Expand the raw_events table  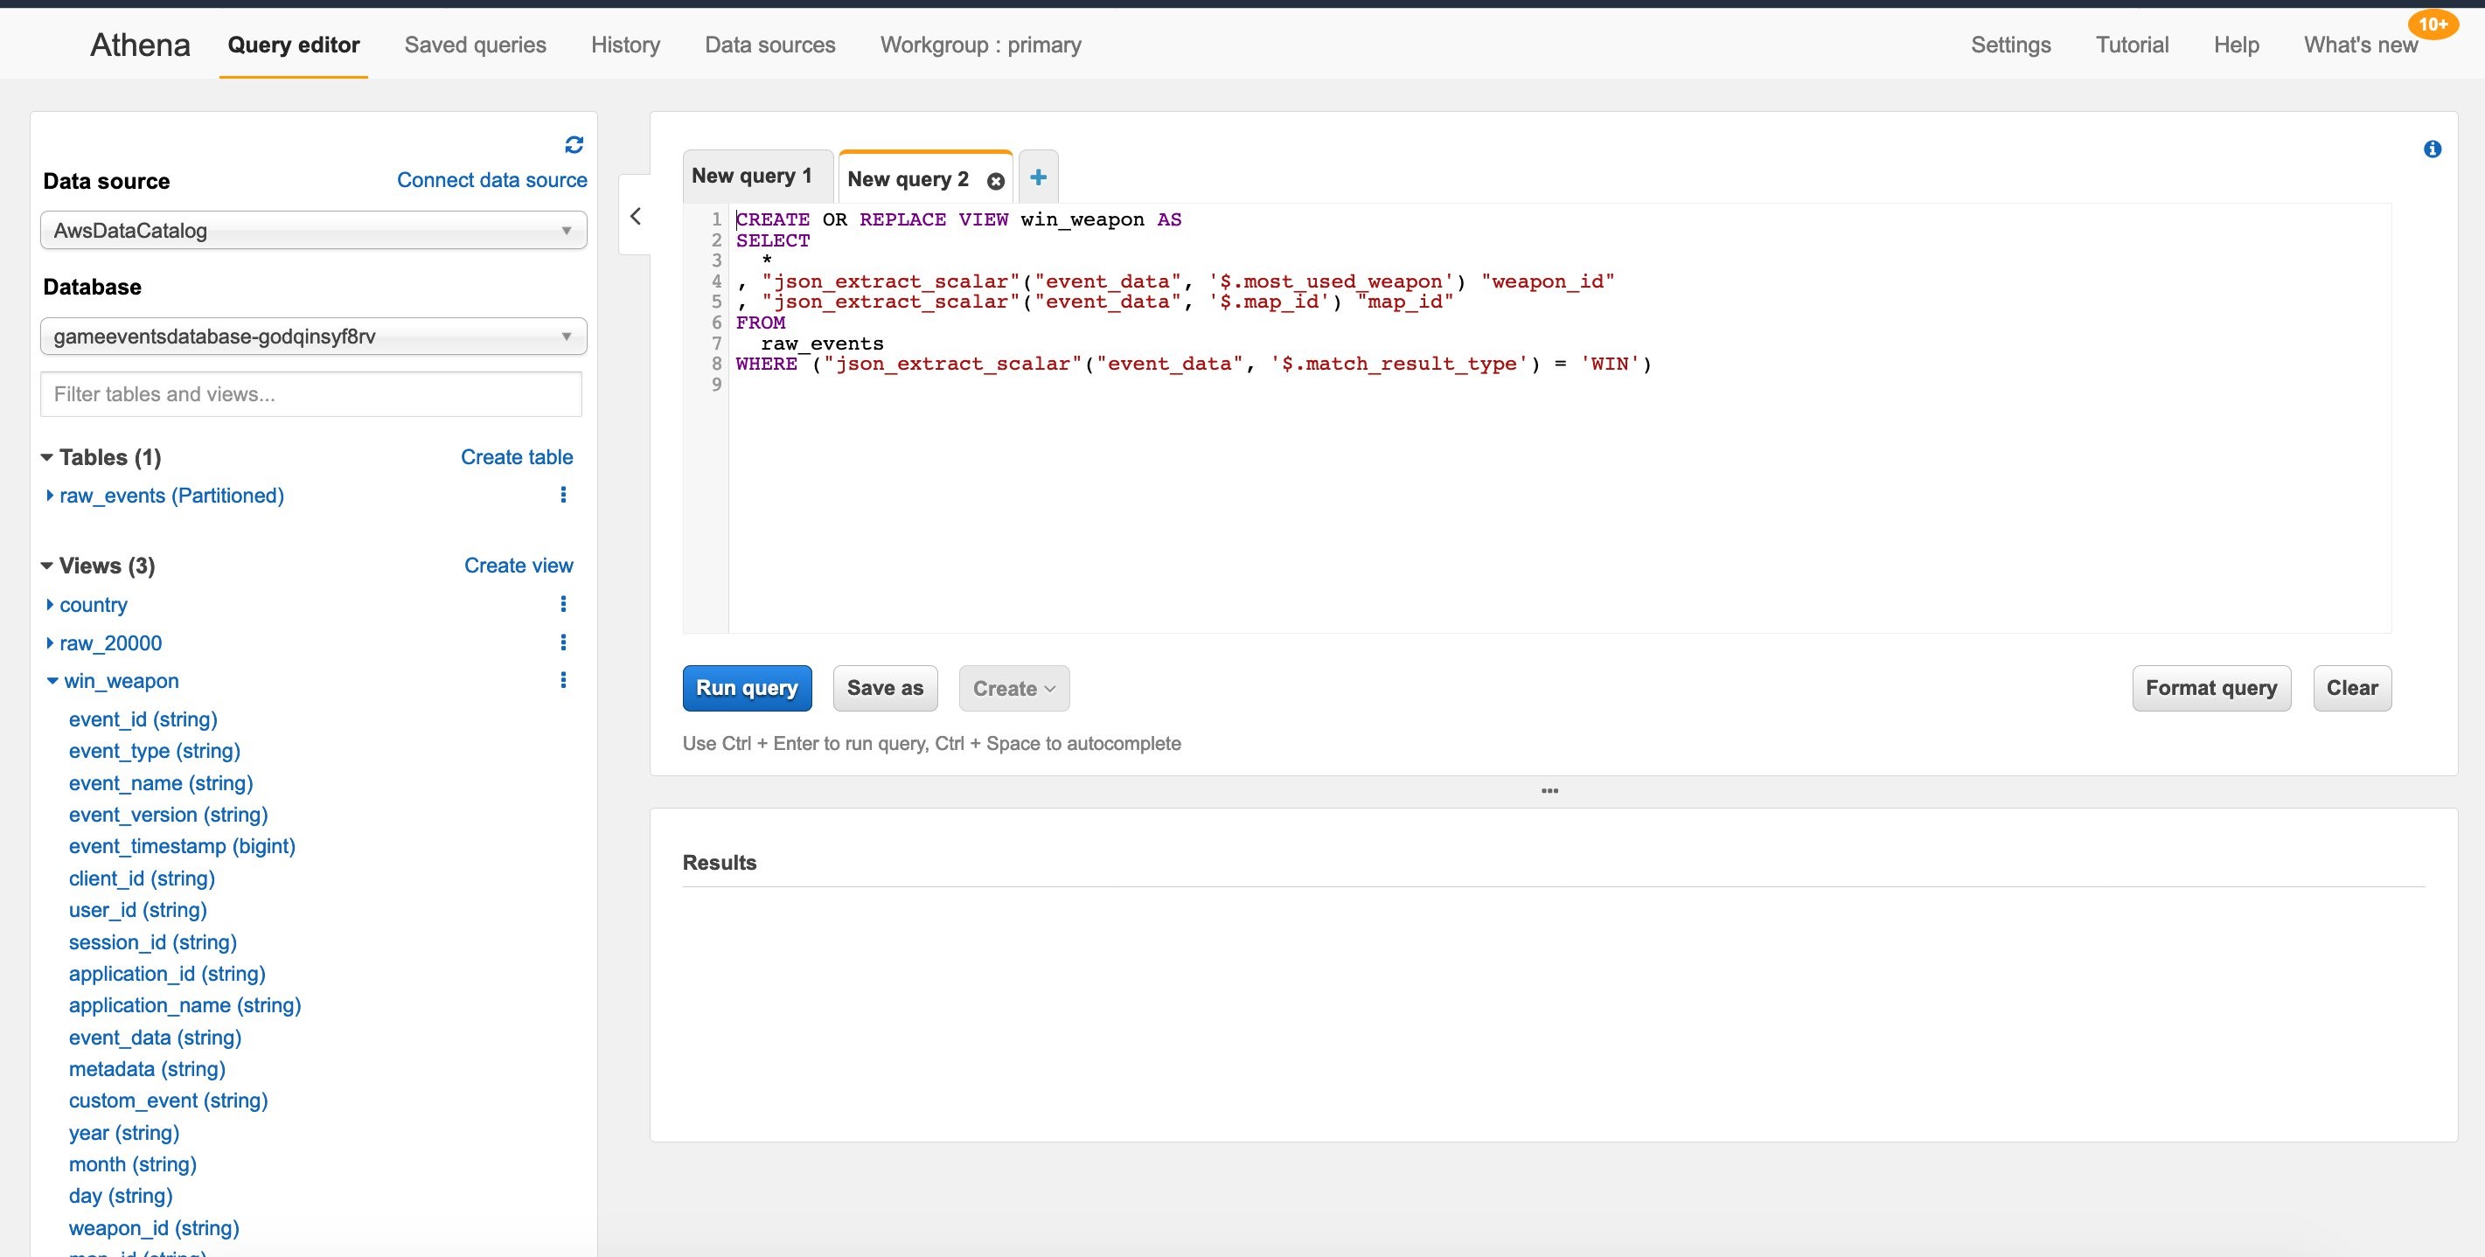click(x=49, y=495)
